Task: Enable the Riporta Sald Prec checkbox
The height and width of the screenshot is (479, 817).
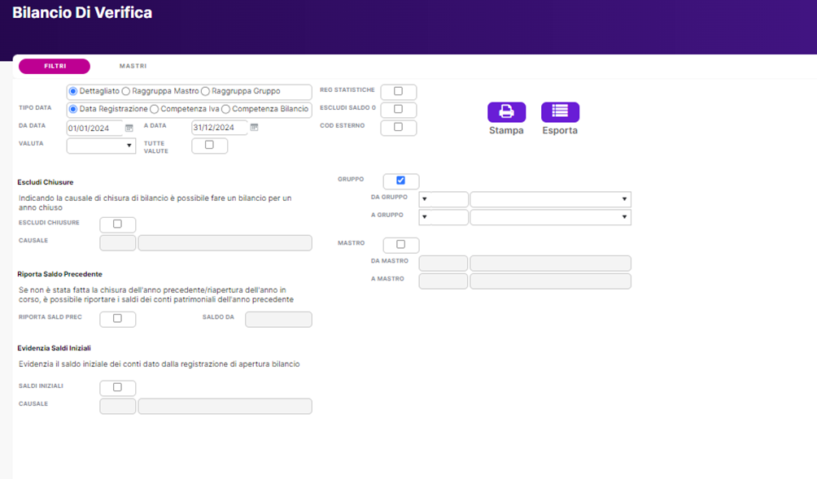Action: (x=117, y=318)
